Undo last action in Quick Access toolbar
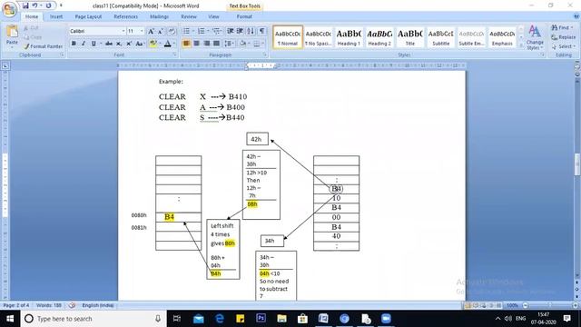This screenshot has height=327, width=581. pos(34,5)
